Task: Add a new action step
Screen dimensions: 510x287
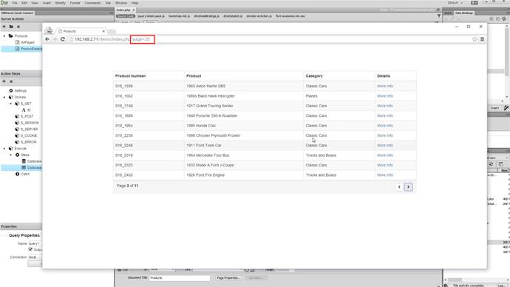Action: tap(4, 81)
